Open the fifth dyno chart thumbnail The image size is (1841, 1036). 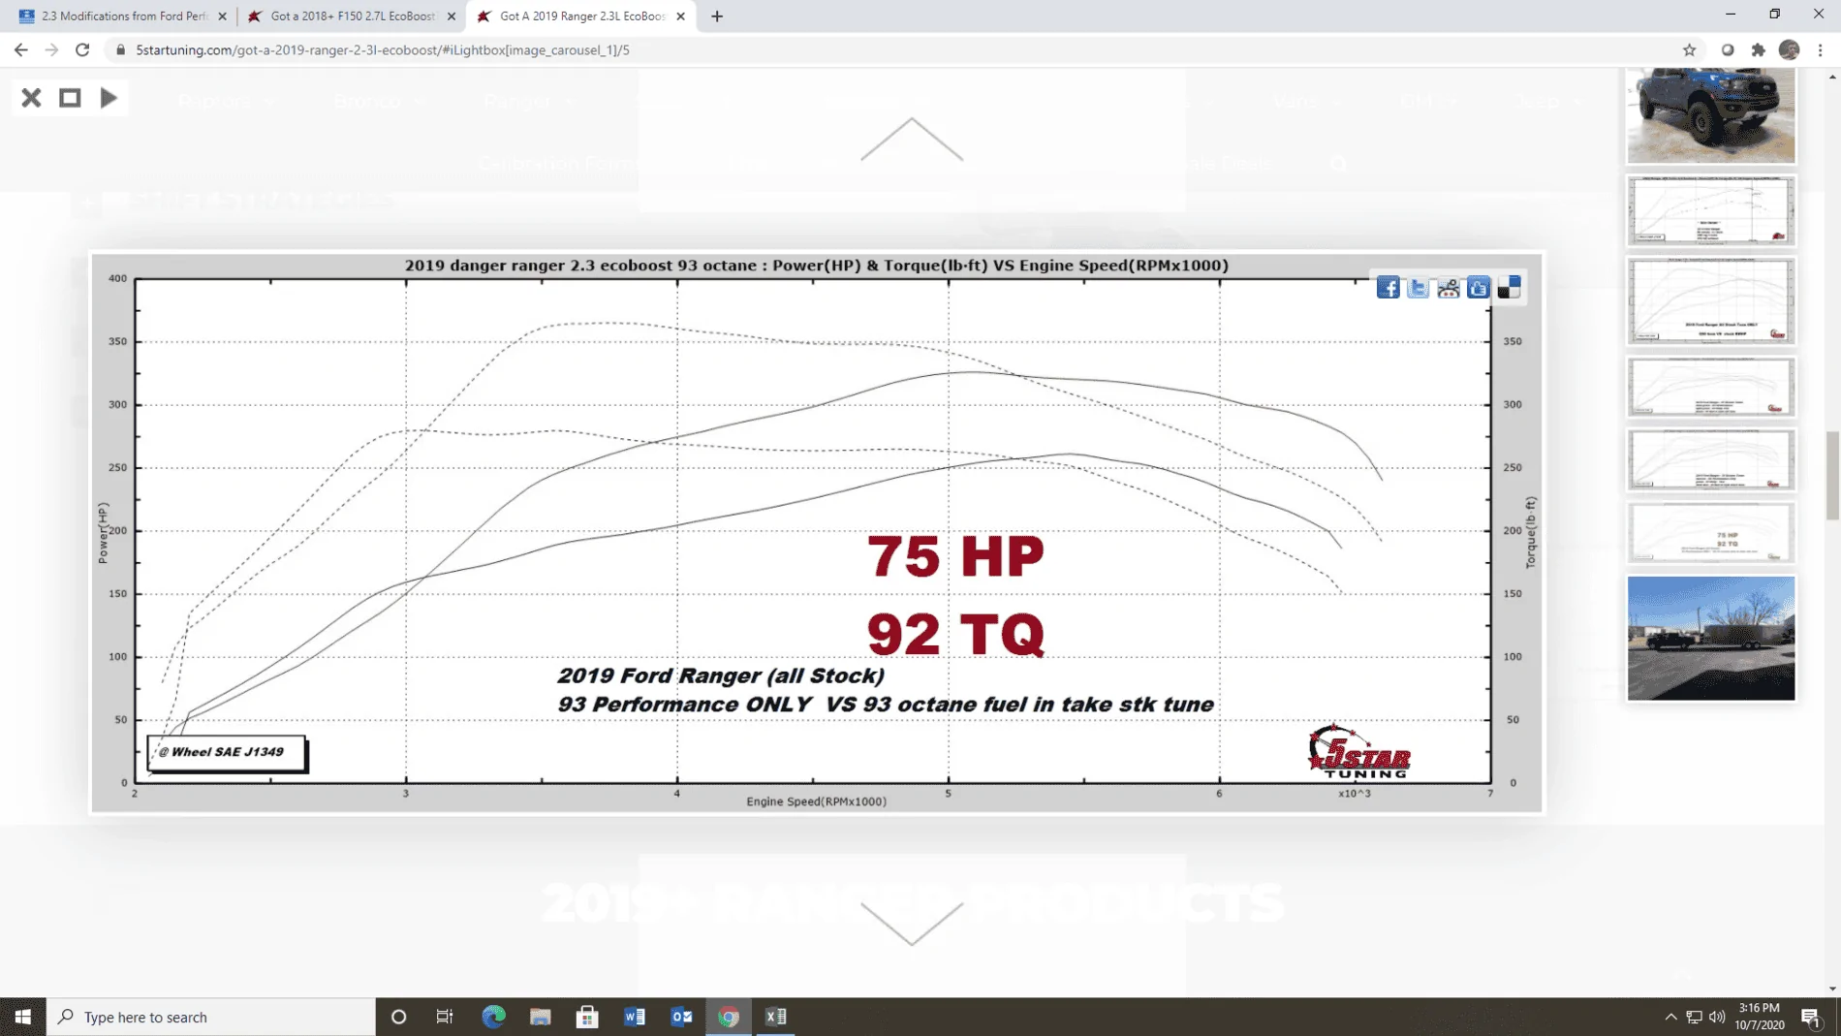[x=1711, y=460]
